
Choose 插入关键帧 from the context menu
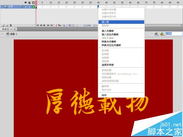pos(121,31)
